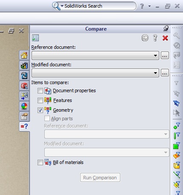The image size is (183, 195).
Task: Enable Filter Solid Bodies yellow cube icon
Action: pos(177,165)
